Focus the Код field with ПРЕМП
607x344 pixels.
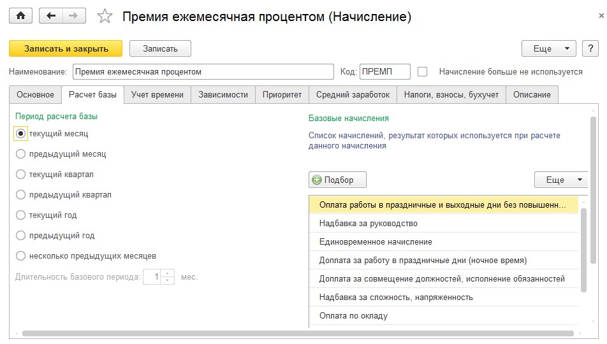(x=385, y=71)
